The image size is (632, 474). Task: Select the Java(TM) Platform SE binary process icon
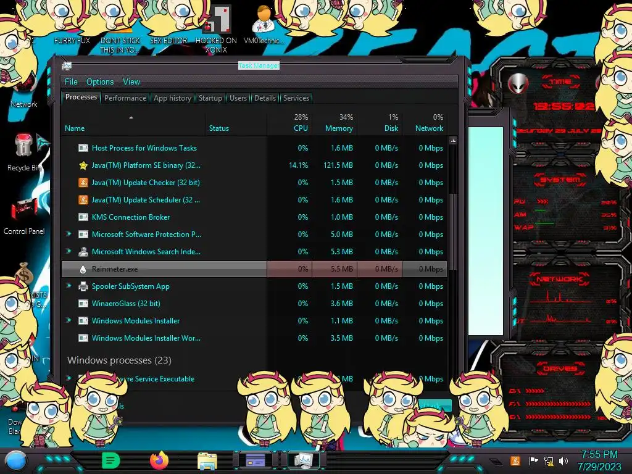click(83, 165)
